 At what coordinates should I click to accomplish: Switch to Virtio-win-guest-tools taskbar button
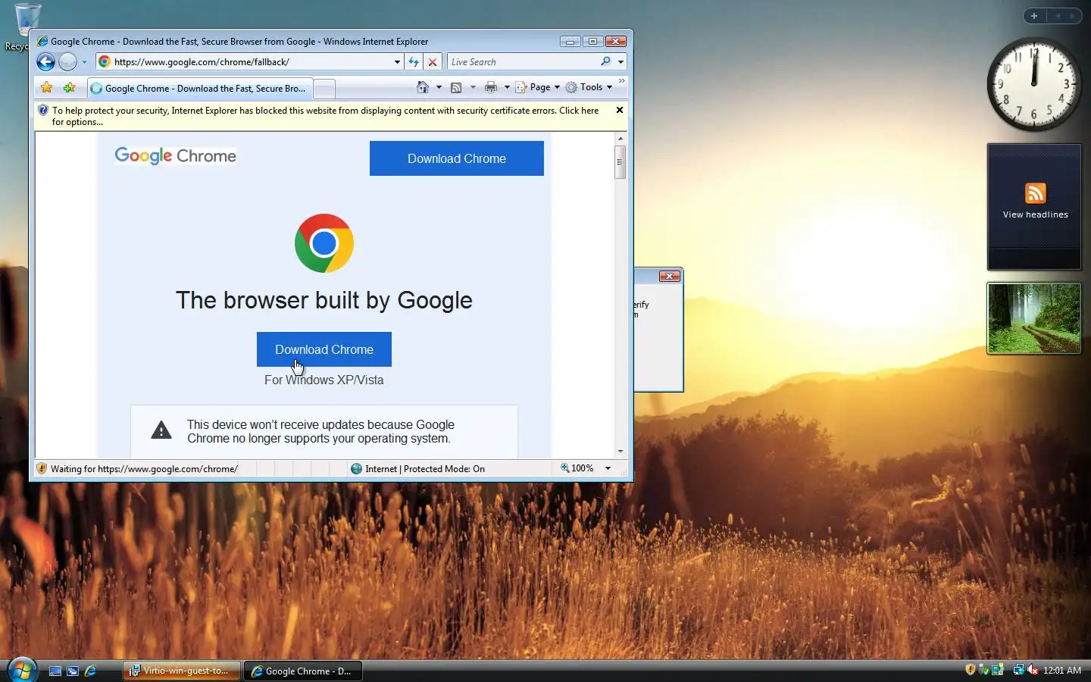182,671
